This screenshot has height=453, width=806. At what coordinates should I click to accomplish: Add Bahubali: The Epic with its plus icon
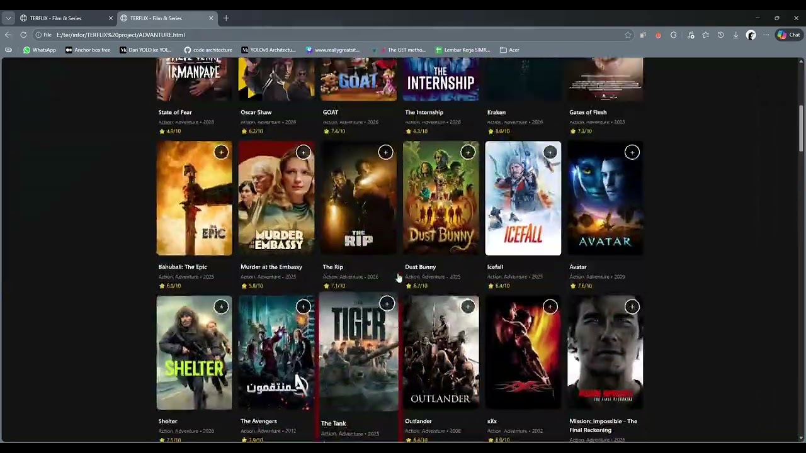point(221,152)
